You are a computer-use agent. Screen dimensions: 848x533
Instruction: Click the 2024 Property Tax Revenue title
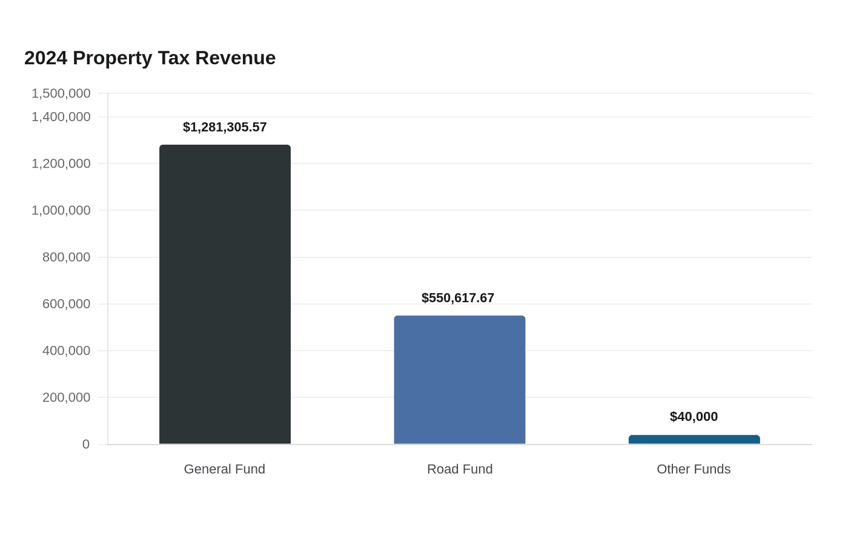point(150,58)
